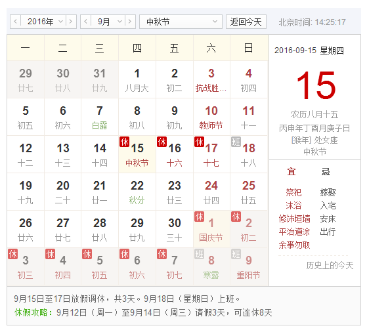This screenshot has width=367, height=334.
Task: Click 忌 heading in almanac panel
Action: [326, 172]
